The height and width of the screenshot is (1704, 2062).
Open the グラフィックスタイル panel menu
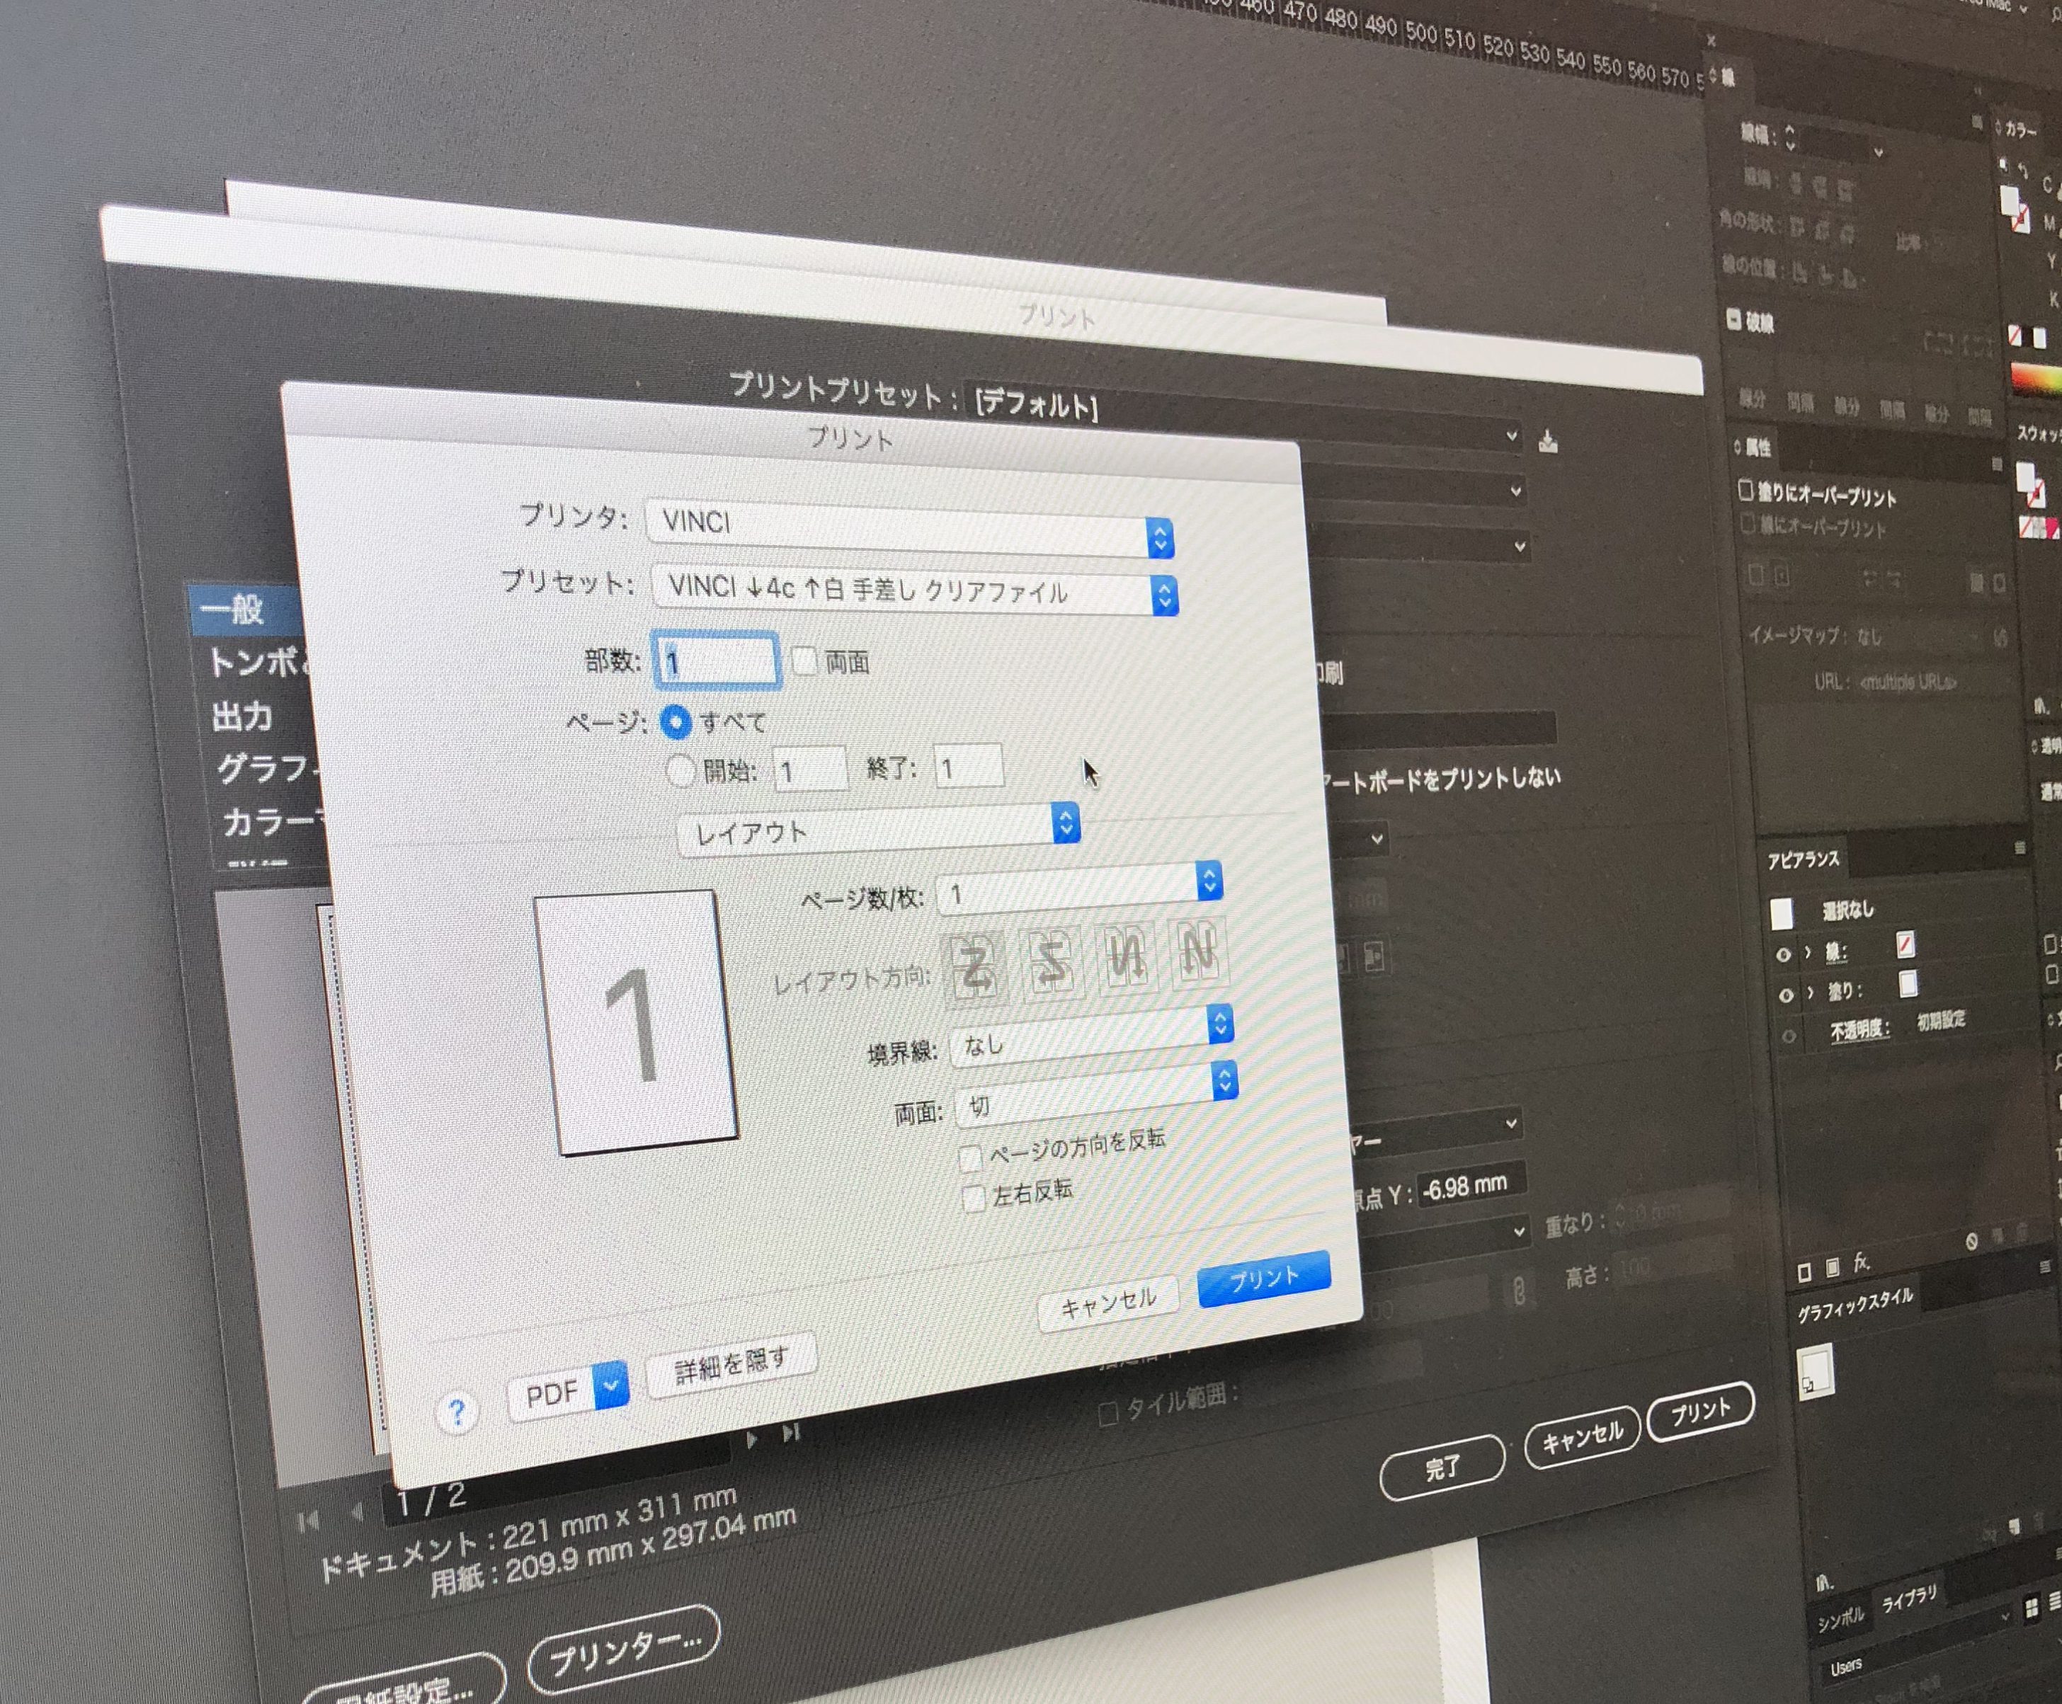tap(2046, 1267)
